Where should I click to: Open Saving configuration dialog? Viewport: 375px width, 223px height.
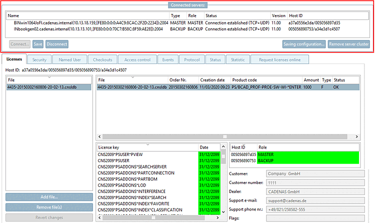[304, 44]
